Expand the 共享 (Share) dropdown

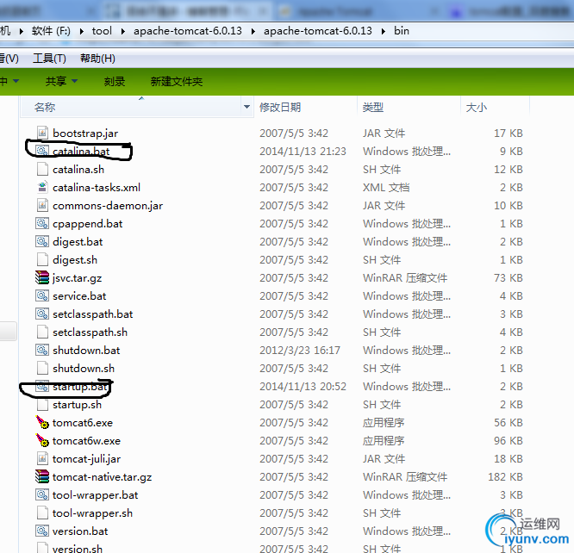(74, 81)
